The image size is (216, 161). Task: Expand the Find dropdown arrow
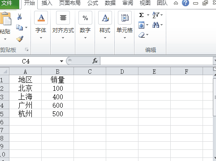(x=162, y=25)
